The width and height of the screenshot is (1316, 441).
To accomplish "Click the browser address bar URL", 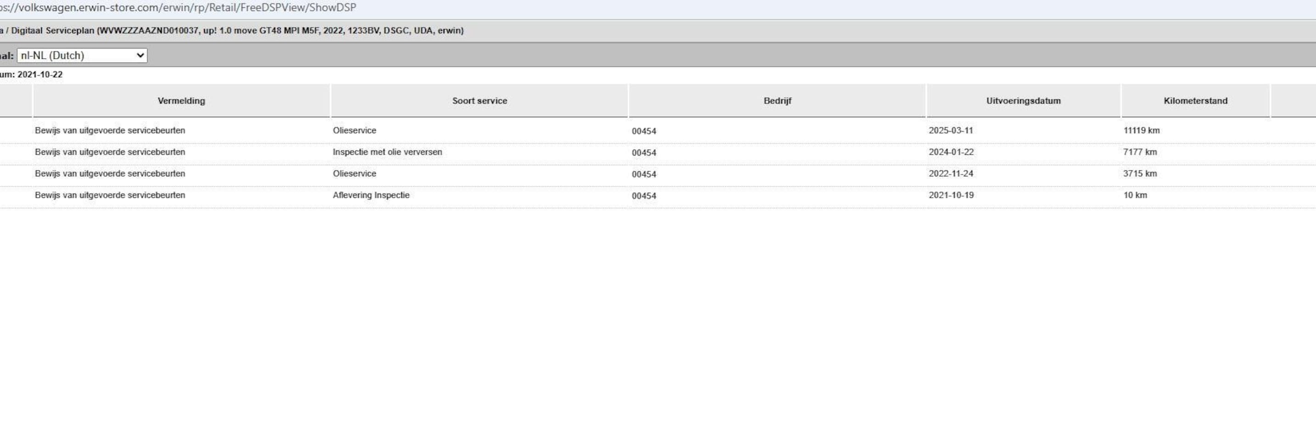I will pos(178,8).
